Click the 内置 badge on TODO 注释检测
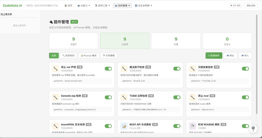 151,96
